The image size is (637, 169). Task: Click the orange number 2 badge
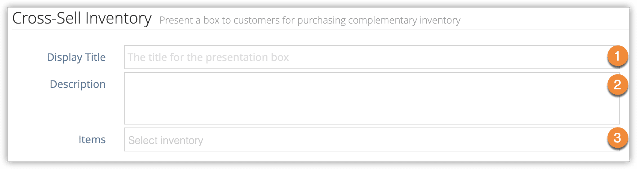(617, 85)
